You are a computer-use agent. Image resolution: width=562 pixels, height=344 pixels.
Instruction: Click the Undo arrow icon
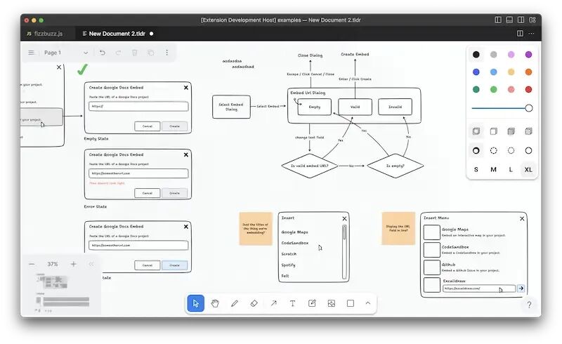pyautogui.click(x=103, y=53)
